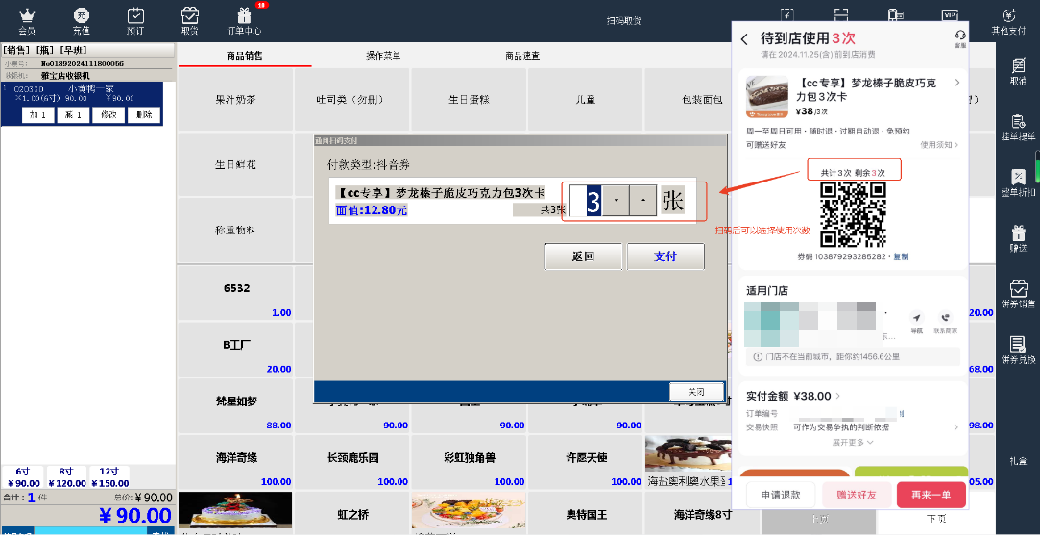Click the second stepper button before 张
Image resolution: width=1040 pixels, height=535 pixels.
pyautogui.click(x=642, y=201)
